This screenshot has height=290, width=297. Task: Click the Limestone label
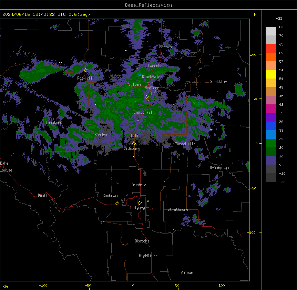coord(53,123)
